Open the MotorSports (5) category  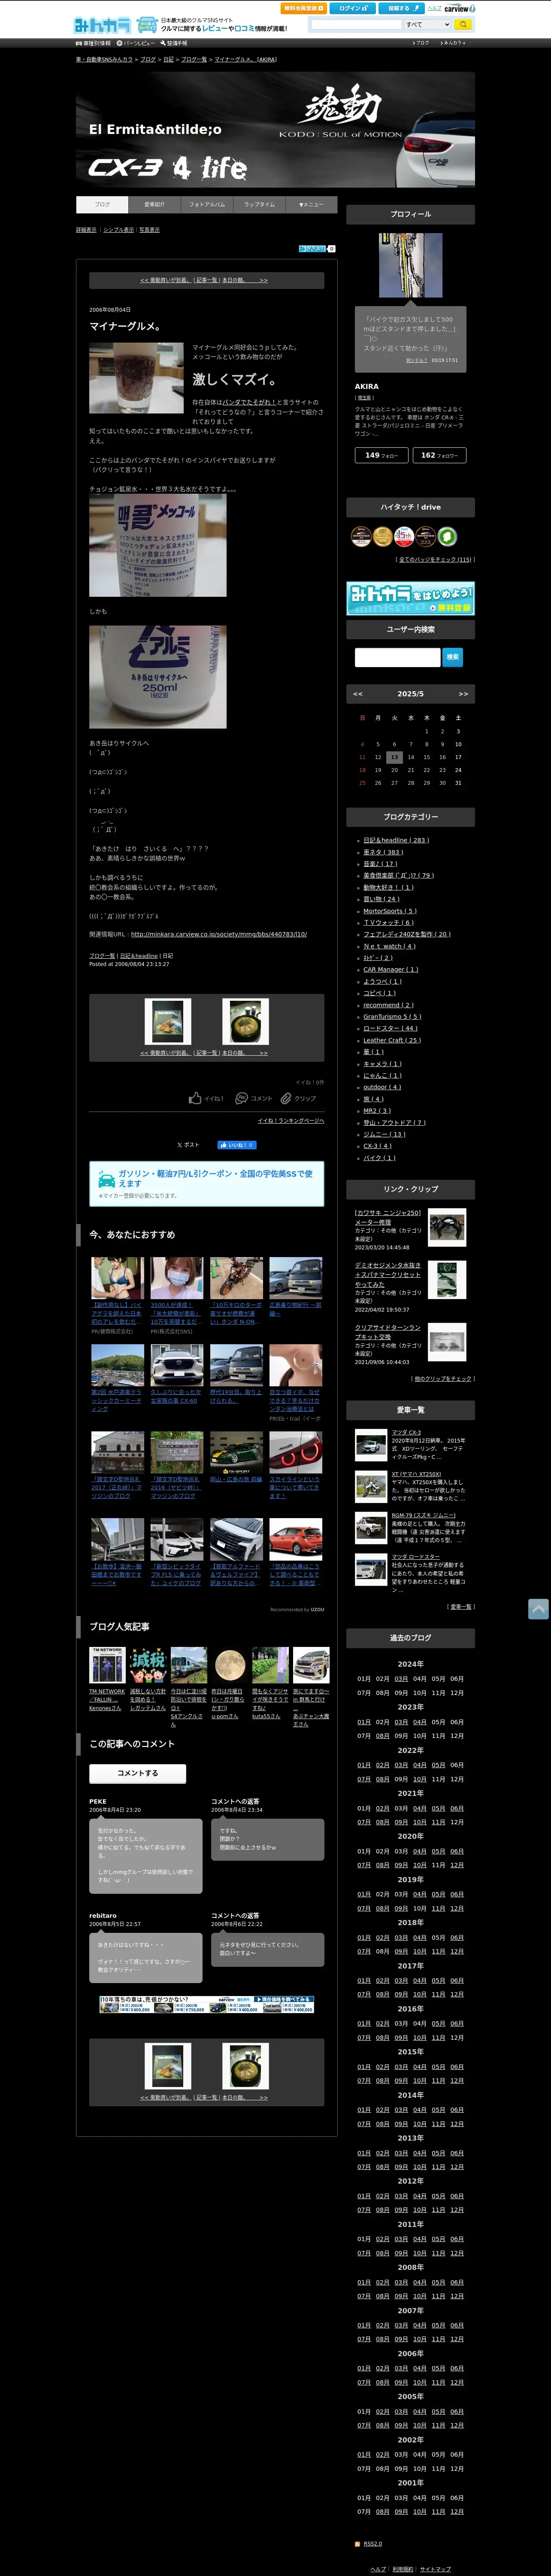(x=390, y=911)
